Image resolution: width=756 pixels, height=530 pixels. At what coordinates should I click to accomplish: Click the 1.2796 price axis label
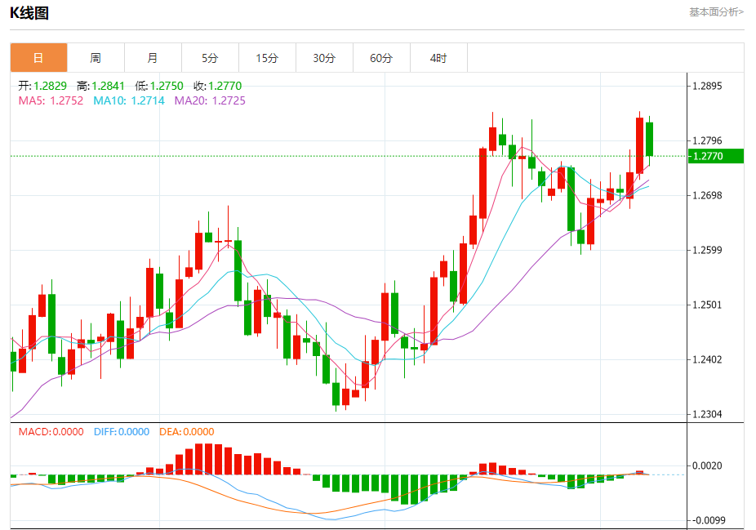707,140
